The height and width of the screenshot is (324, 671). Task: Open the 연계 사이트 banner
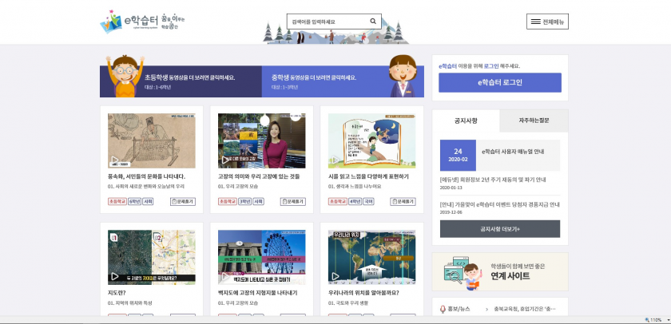[x=499, y=271]
